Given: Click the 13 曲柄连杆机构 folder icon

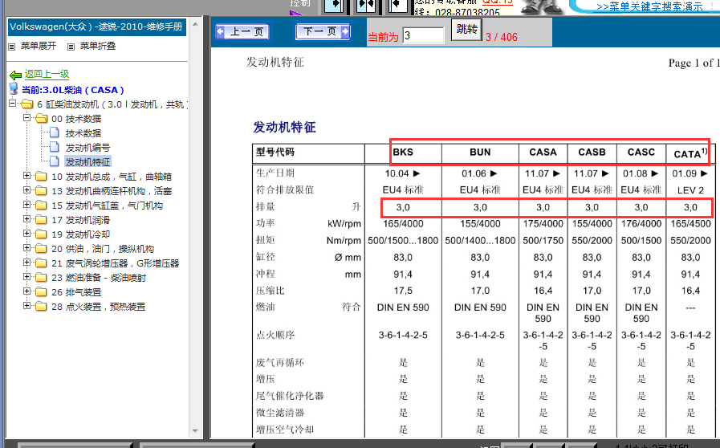Looking at the screenshot, I should (x=41, y=191).
